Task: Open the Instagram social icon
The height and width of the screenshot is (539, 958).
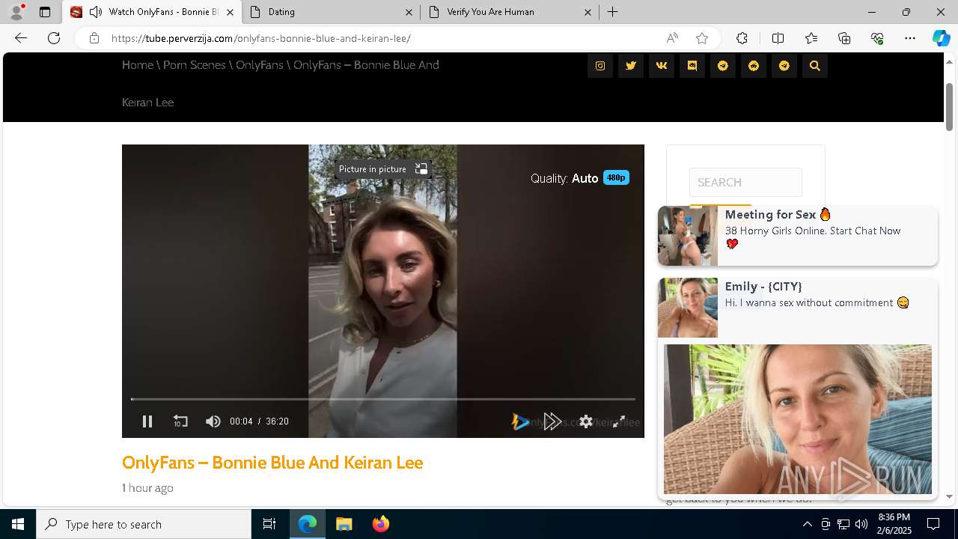Action: point(600,66)
